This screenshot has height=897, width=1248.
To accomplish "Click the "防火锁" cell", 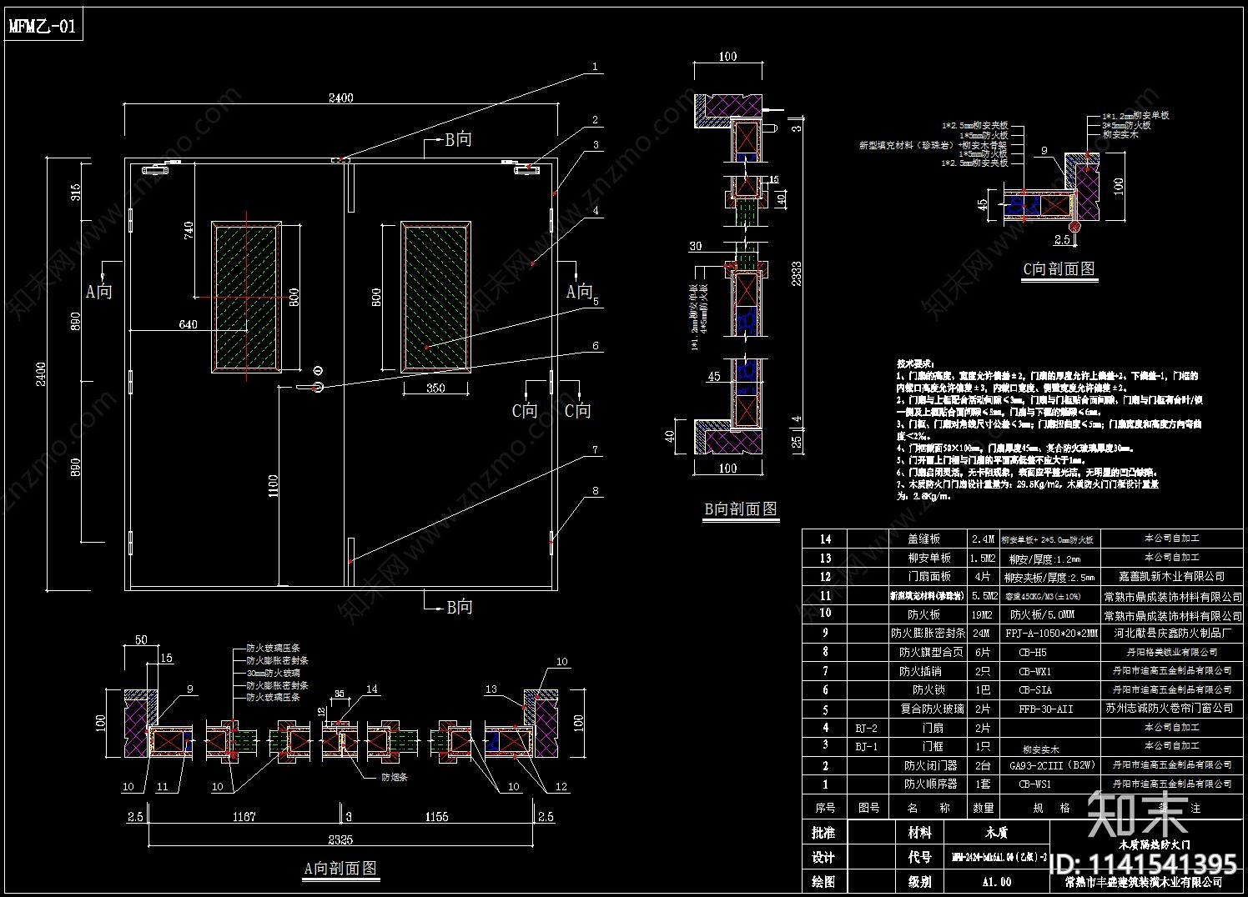I will (928, 690).
